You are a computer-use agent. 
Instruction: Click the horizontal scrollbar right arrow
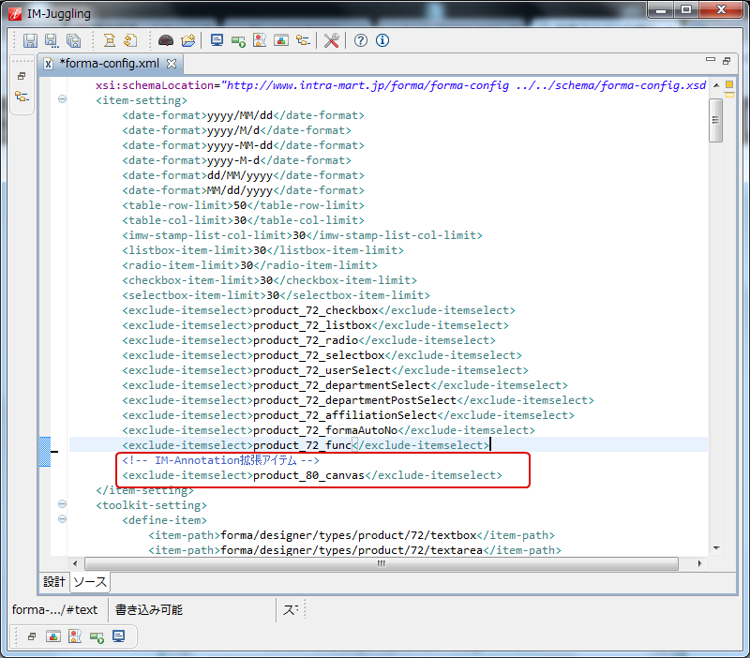coord(699,563)
